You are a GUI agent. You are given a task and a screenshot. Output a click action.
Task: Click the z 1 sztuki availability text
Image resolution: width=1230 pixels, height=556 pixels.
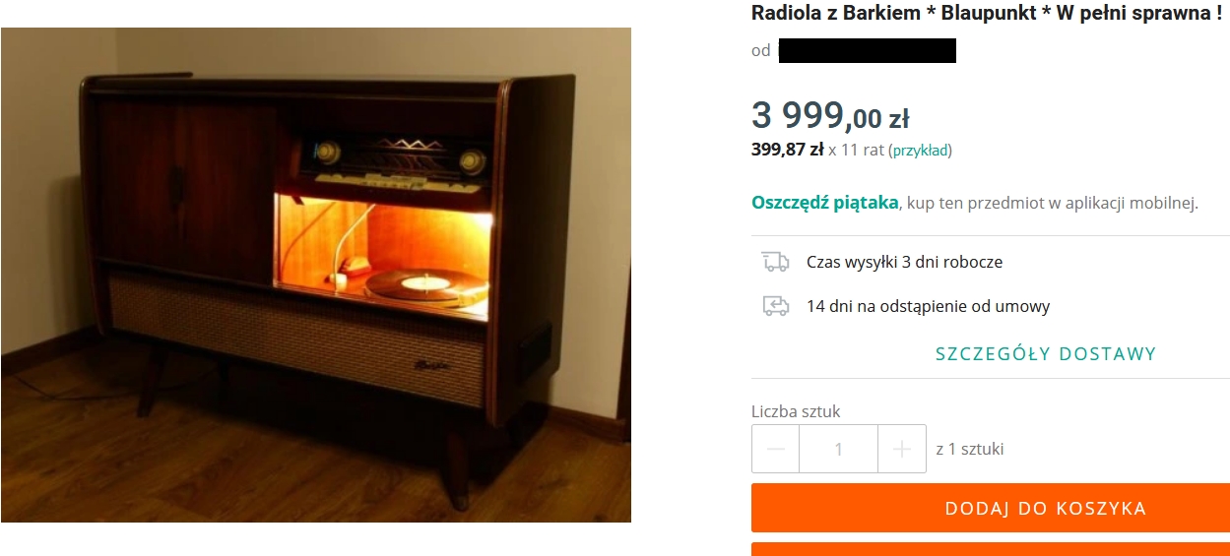[x=970, y=449]
